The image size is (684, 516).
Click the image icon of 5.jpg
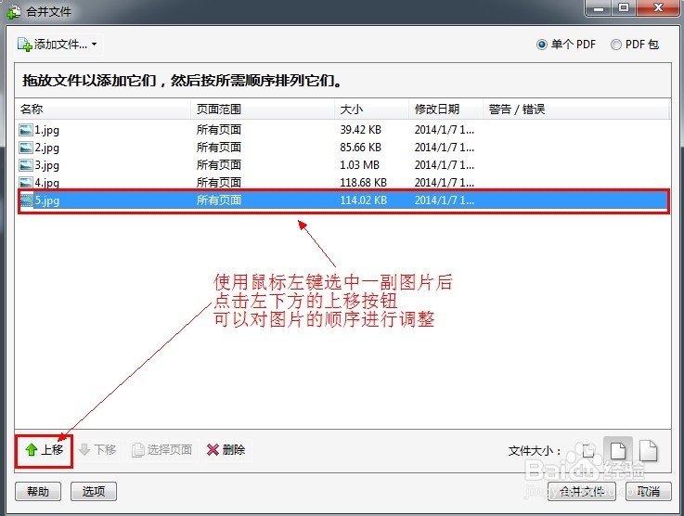click(27, 200)
